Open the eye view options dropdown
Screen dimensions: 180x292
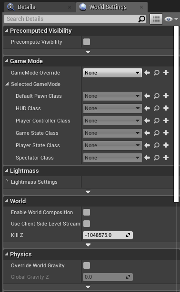pyautogui.click(x=171, y=19)
